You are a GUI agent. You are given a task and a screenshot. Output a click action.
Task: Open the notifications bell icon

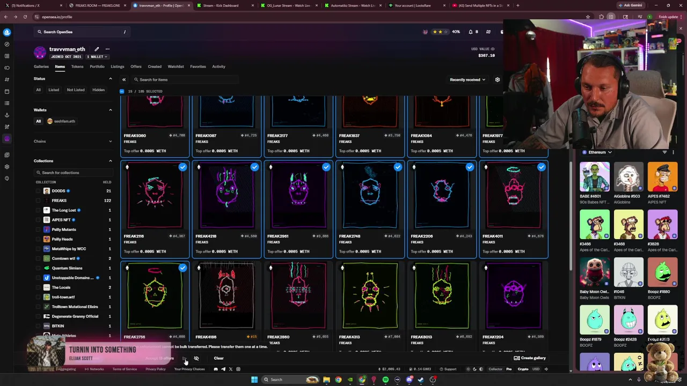coord(471,32)
